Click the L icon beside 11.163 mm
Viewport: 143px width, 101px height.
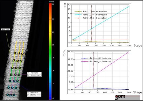click(29, 95)
